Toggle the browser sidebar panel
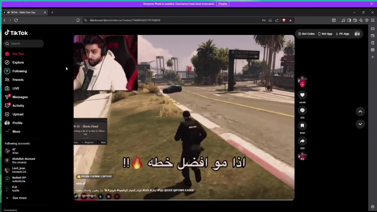The image size is (377, 212). click(349, 20)
